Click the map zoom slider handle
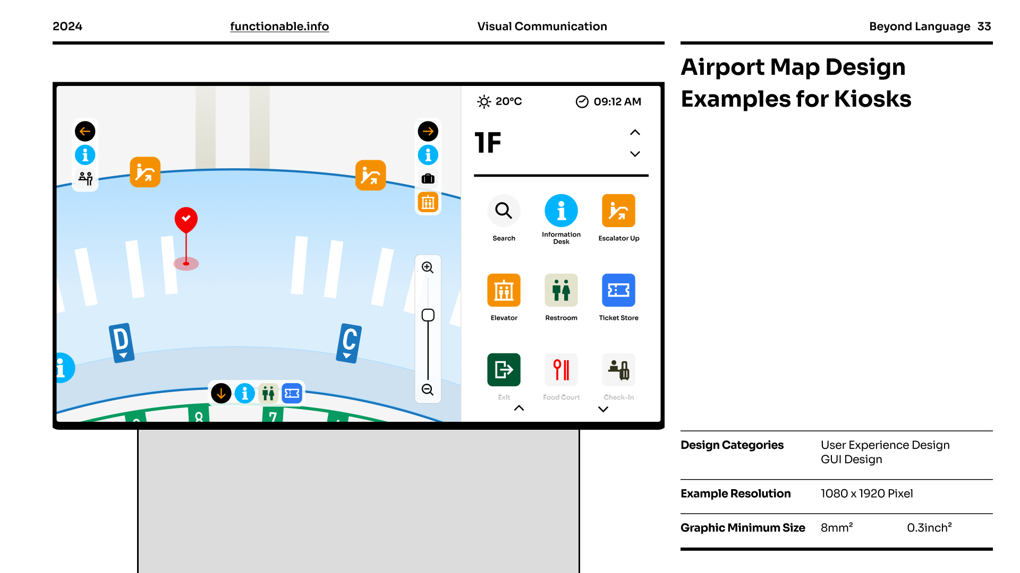The width and height of the screenshot is (1020, 573). [428, 315]
